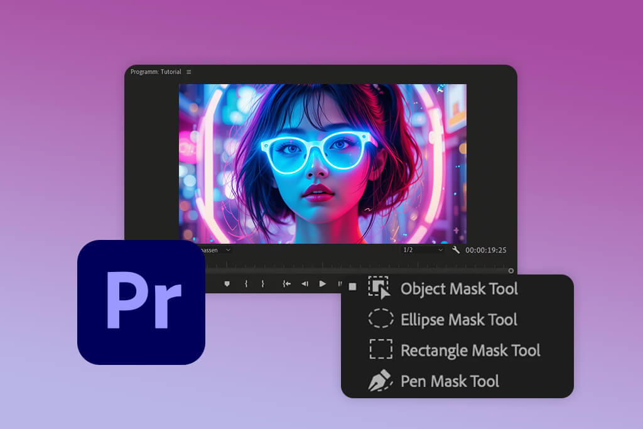The image size is (643, 429).
Task: Click the Add Marker icon
Action: pyautogui.click(x=227, y=284)
